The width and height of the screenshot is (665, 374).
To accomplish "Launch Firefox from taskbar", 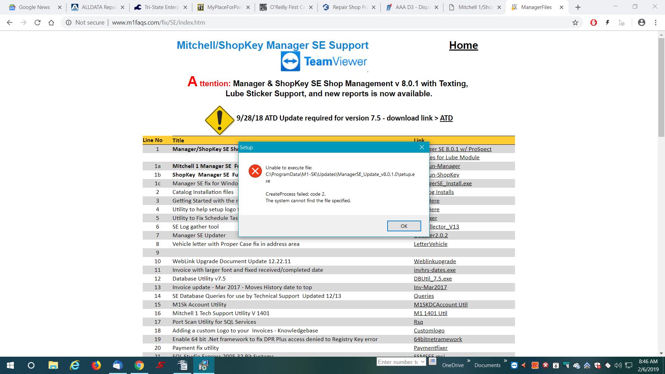I will click(x=96, y=365).
